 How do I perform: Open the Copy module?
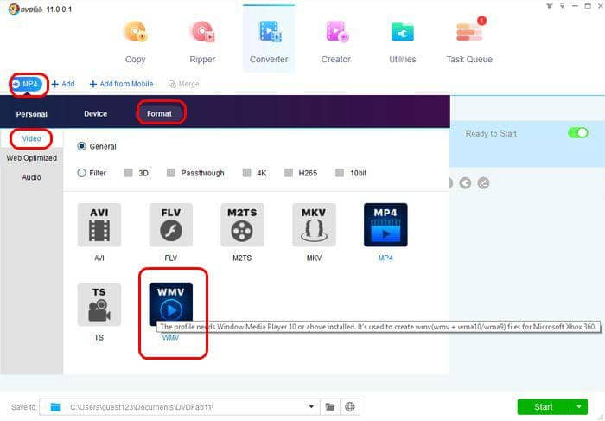(x=135, y=41)
